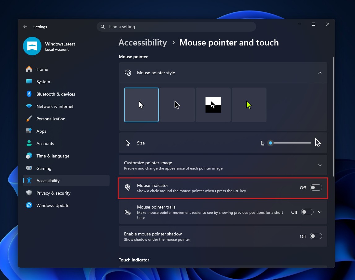Collapse the Mouse pointer style section

(320, 73)
